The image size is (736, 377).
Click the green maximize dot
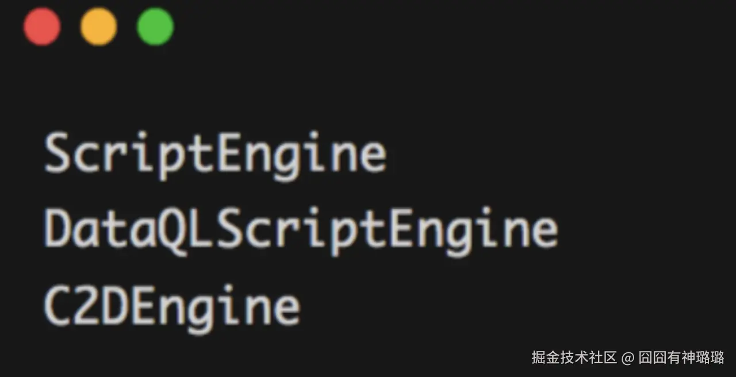tap(155, 26)
